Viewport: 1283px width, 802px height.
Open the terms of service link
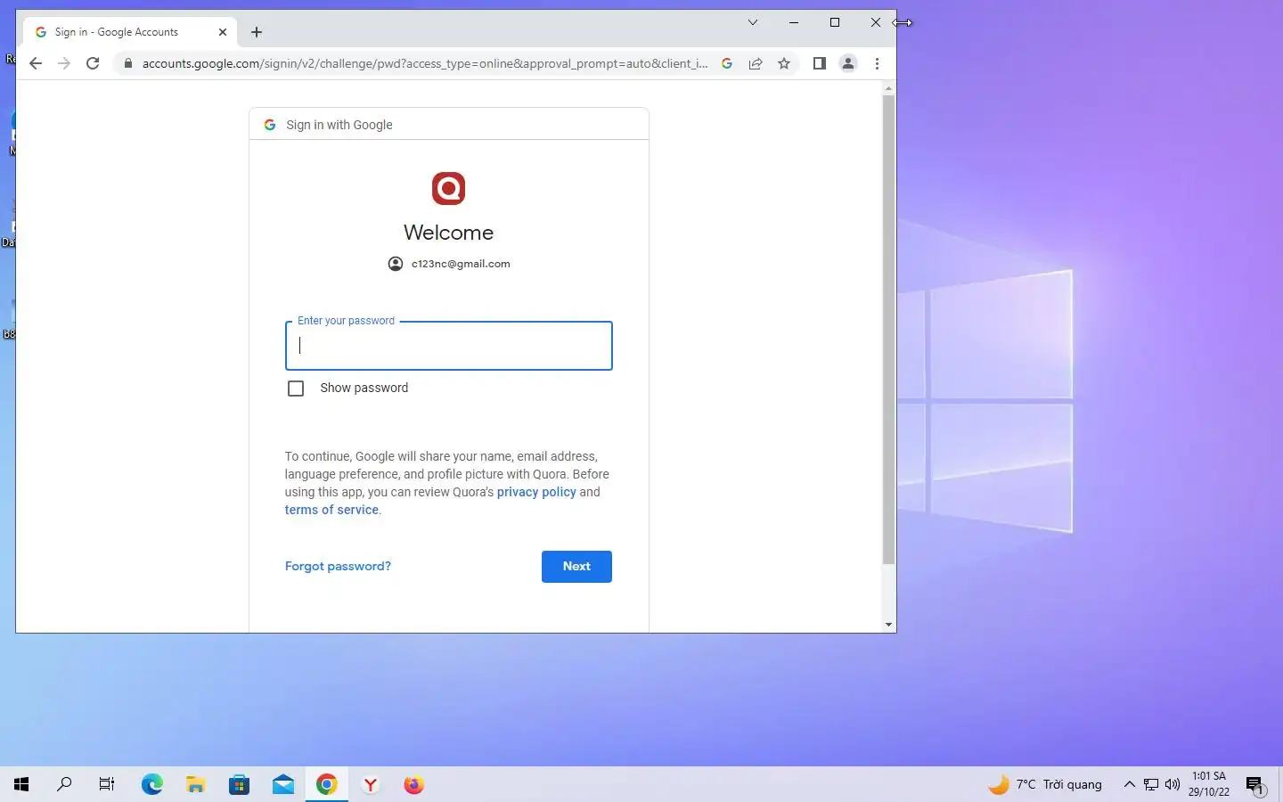coord(331,510)
